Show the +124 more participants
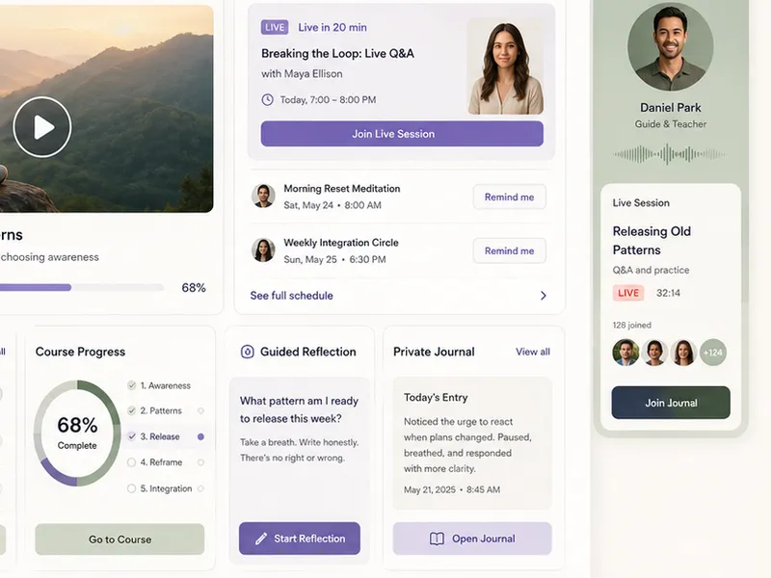 [x=713, y=353]
